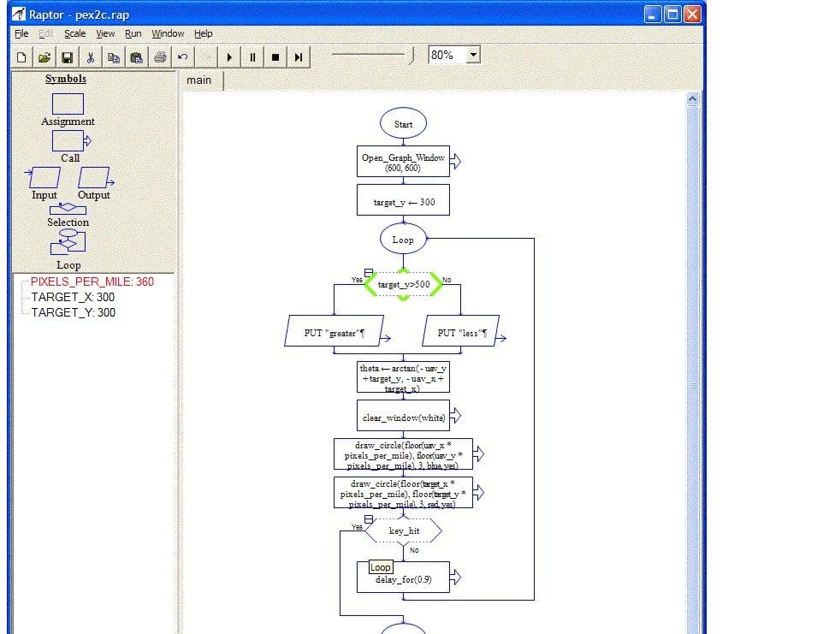Select target_y ← 300 assignment box
Screen dimensions: 823x634
403,200
